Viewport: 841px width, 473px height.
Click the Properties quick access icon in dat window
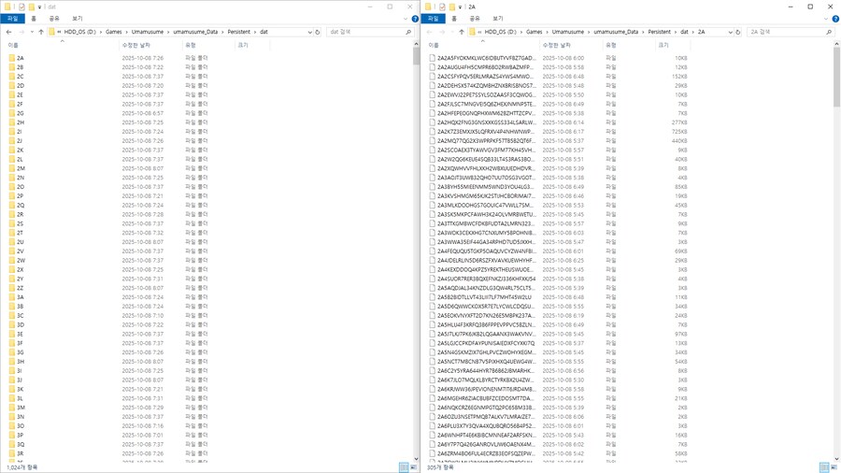tap(21, 7)
